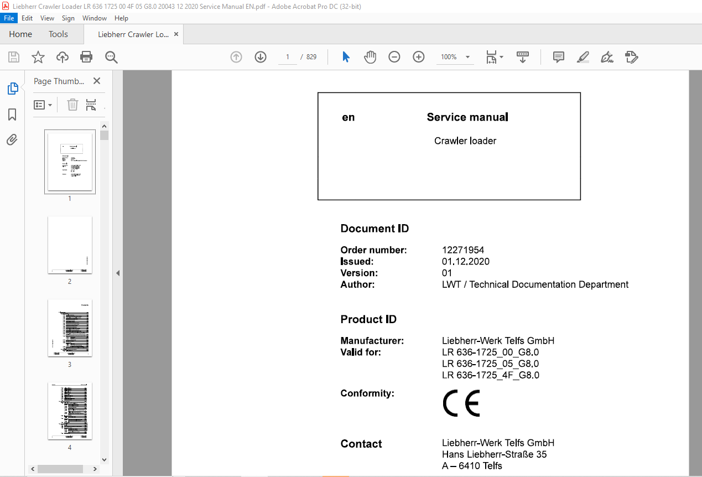Open the Find text magnifier
The width and height of the screenshot is (702, 477).
pyautogui.click(x=111, y=57)
